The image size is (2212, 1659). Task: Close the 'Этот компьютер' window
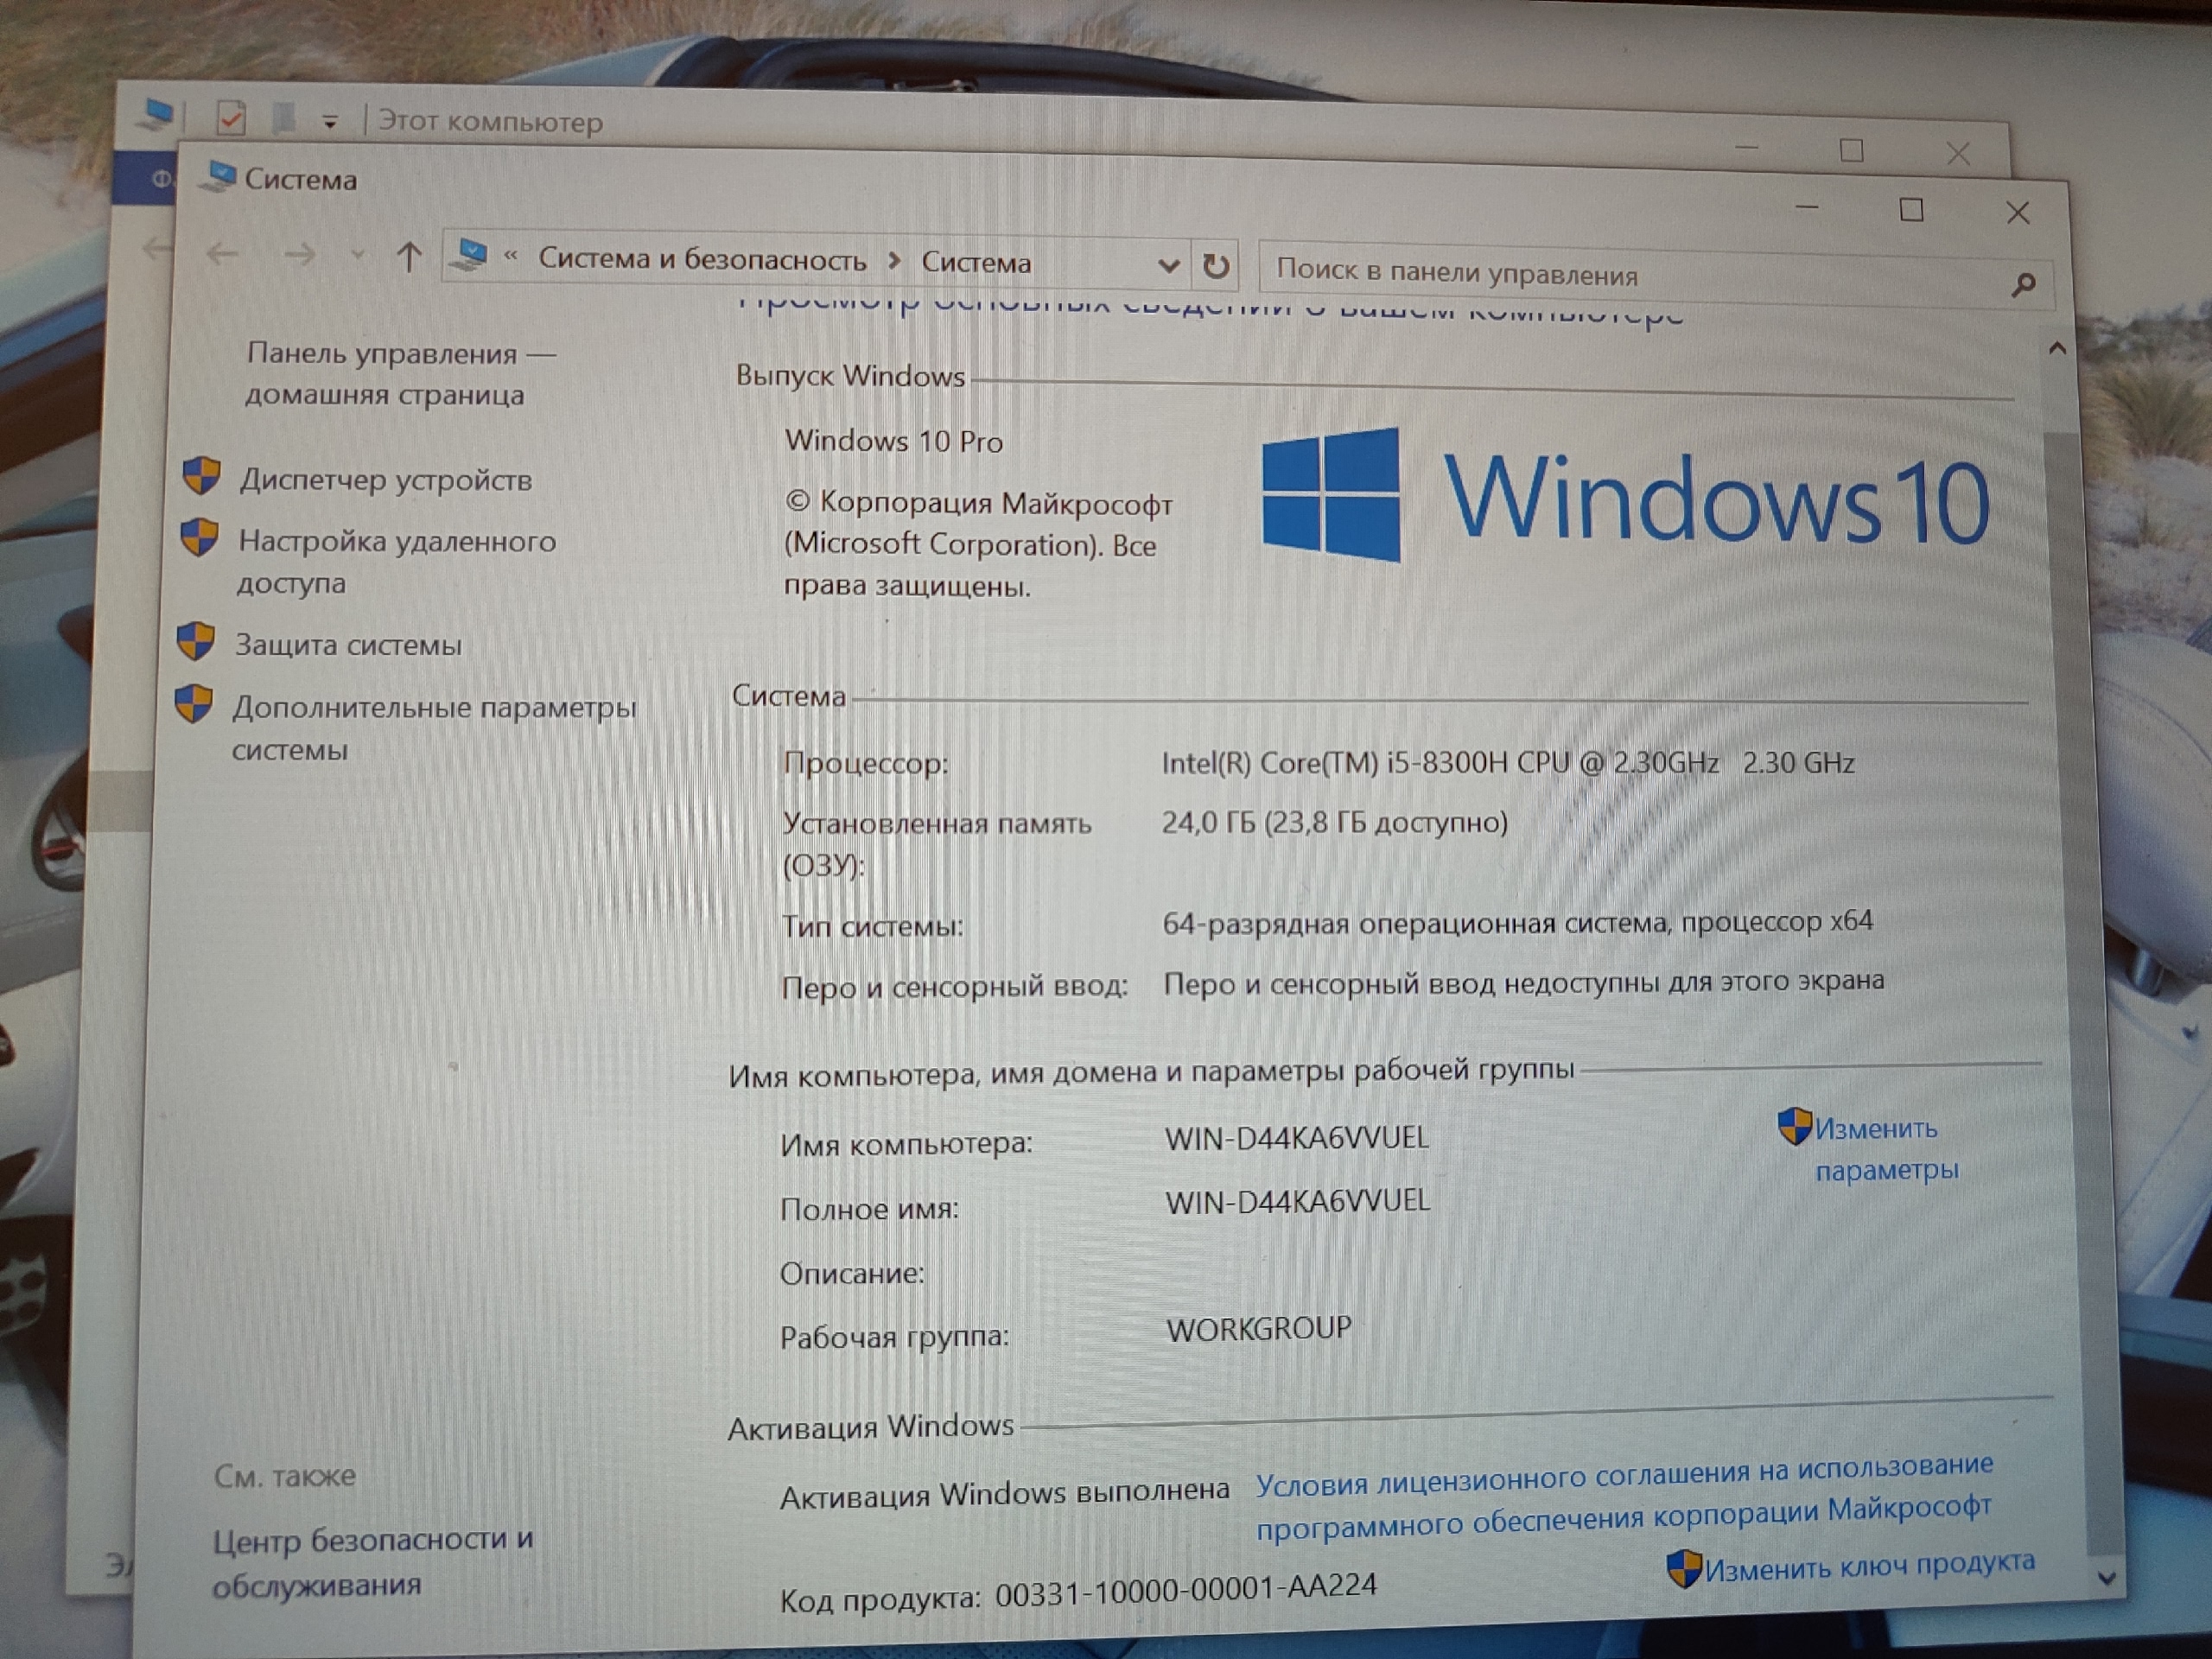[x=1958, y=154]
